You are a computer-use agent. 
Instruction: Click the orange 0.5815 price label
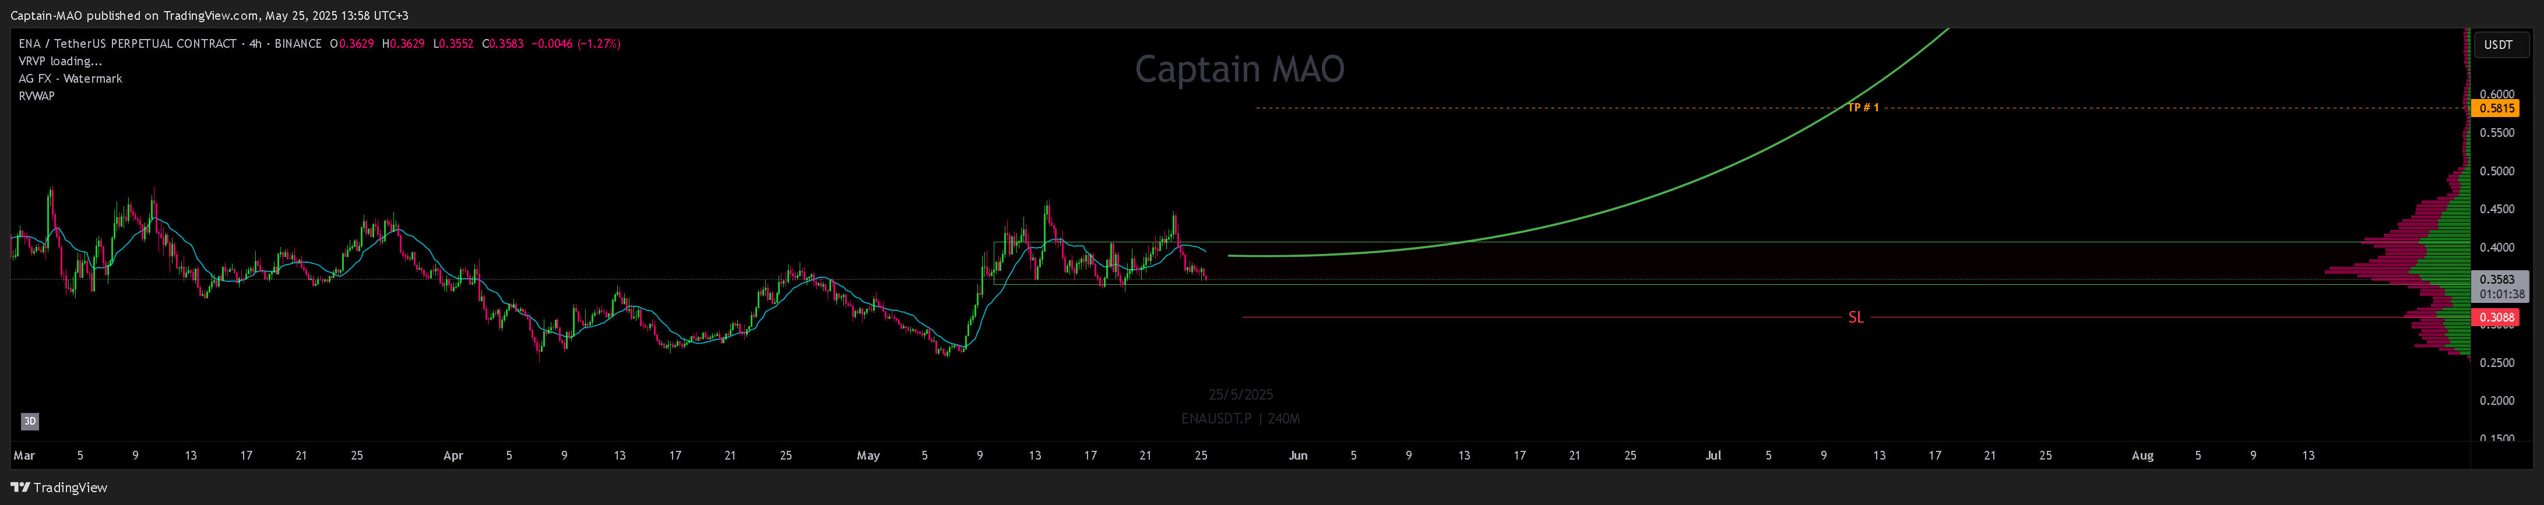point(2494,108)
